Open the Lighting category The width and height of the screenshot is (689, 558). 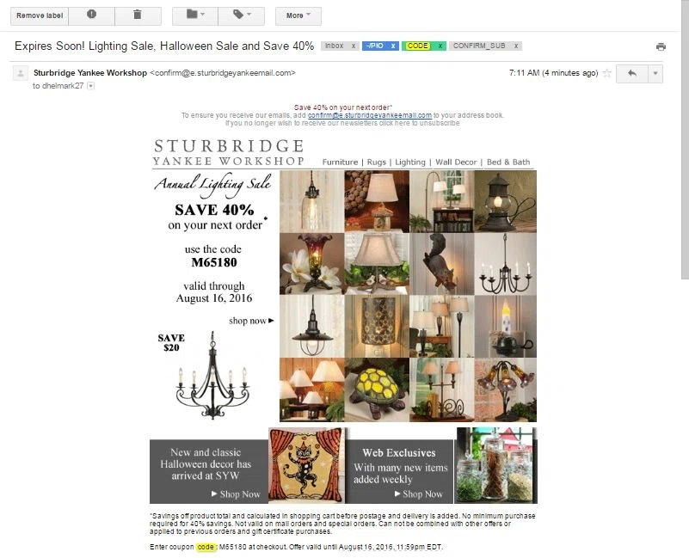pos(410,162)
